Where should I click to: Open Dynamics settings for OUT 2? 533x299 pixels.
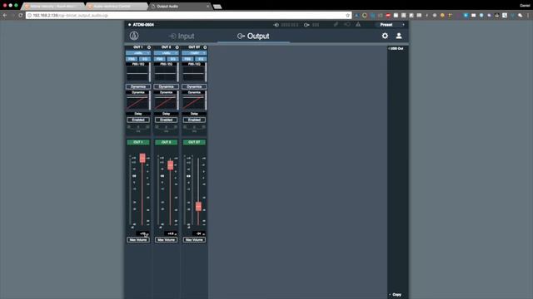pyautogui.click(x=167, y=86)
